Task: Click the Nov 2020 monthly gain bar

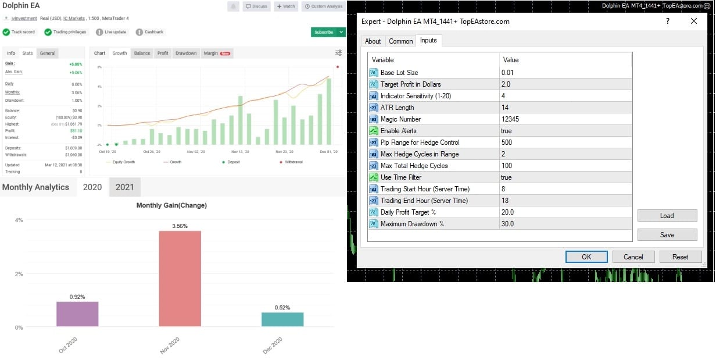Action: click(x=180, y=279)
